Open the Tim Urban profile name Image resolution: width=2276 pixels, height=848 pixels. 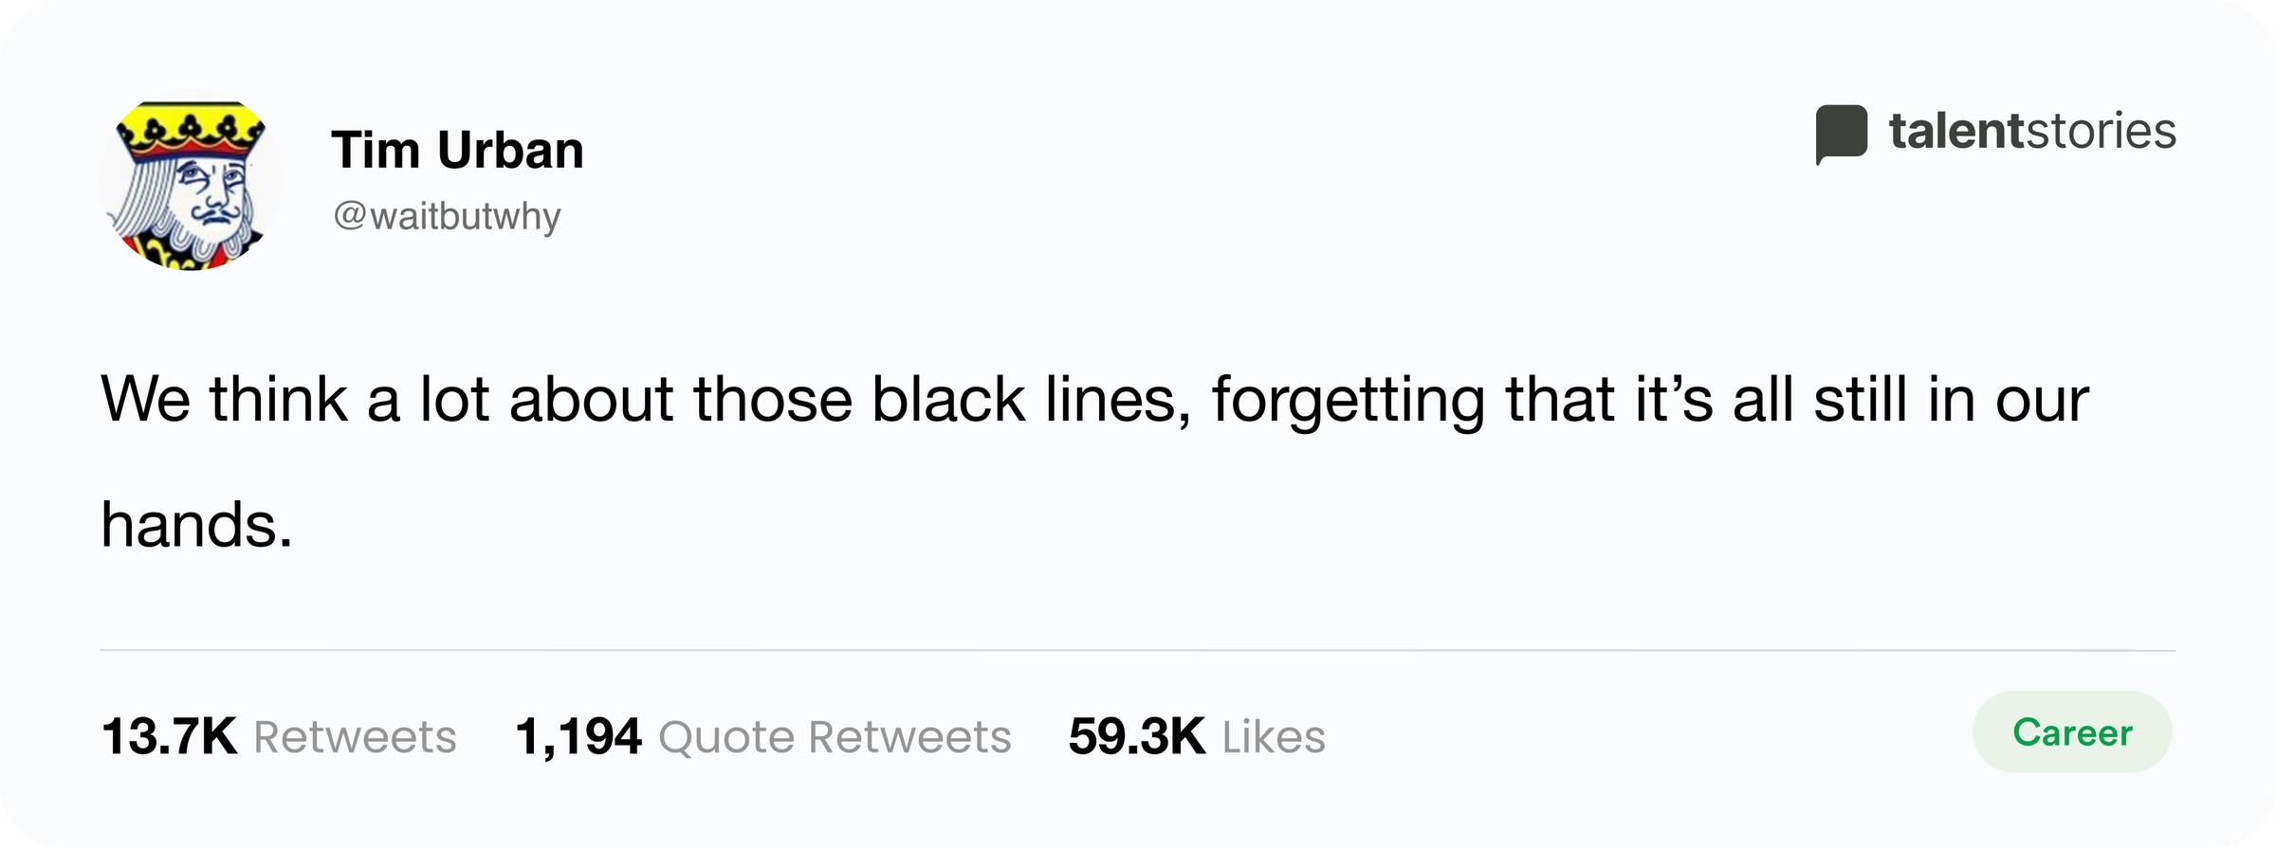(x=457, y=151)
